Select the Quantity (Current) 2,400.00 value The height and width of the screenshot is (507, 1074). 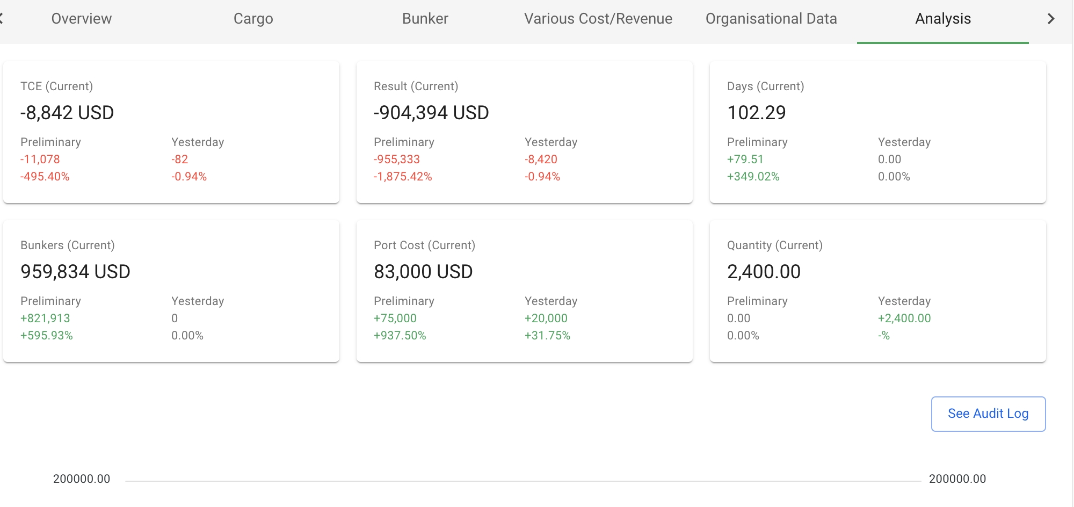[764, 272]
